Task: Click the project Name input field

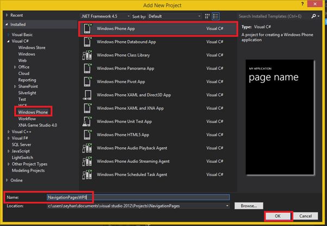Action: pyautogui.click(x=139, y=197)
